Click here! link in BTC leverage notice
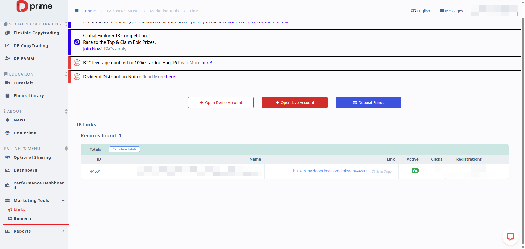Screen dimensions: 525x249 (207, 63)
